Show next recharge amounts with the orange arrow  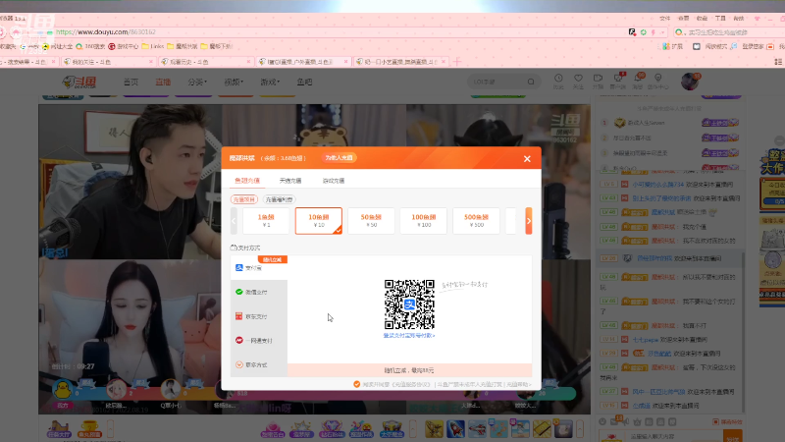pos(529,221)
